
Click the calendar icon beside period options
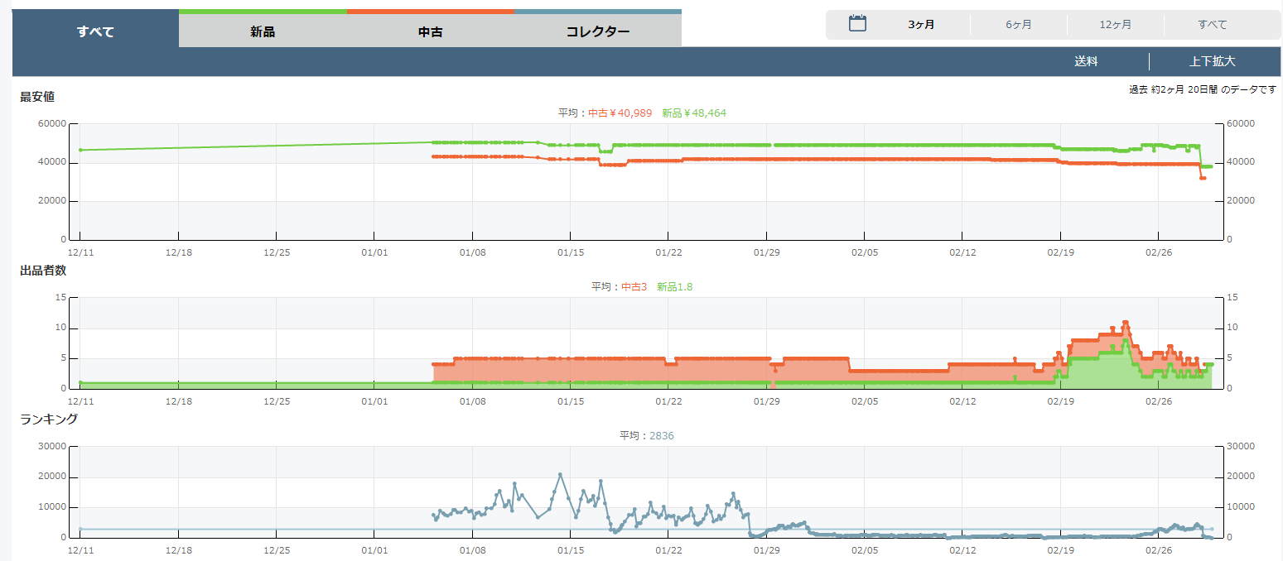857,24
